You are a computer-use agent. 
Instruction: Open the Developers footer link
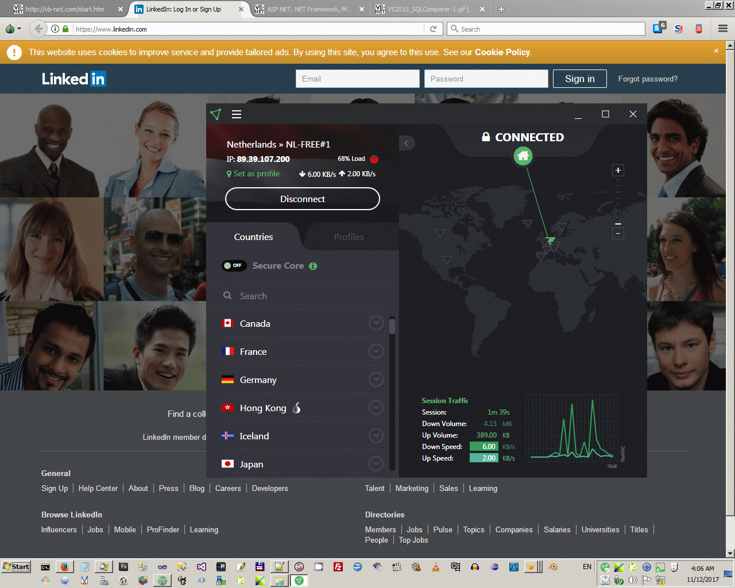click(x=270, y=488)
